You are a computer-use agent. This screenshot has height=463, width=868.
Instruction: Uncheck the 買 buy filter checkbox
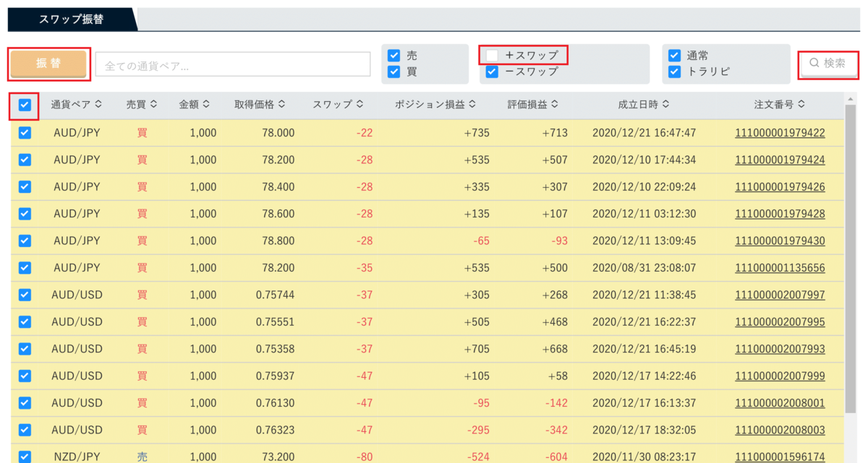click(393, 72)
